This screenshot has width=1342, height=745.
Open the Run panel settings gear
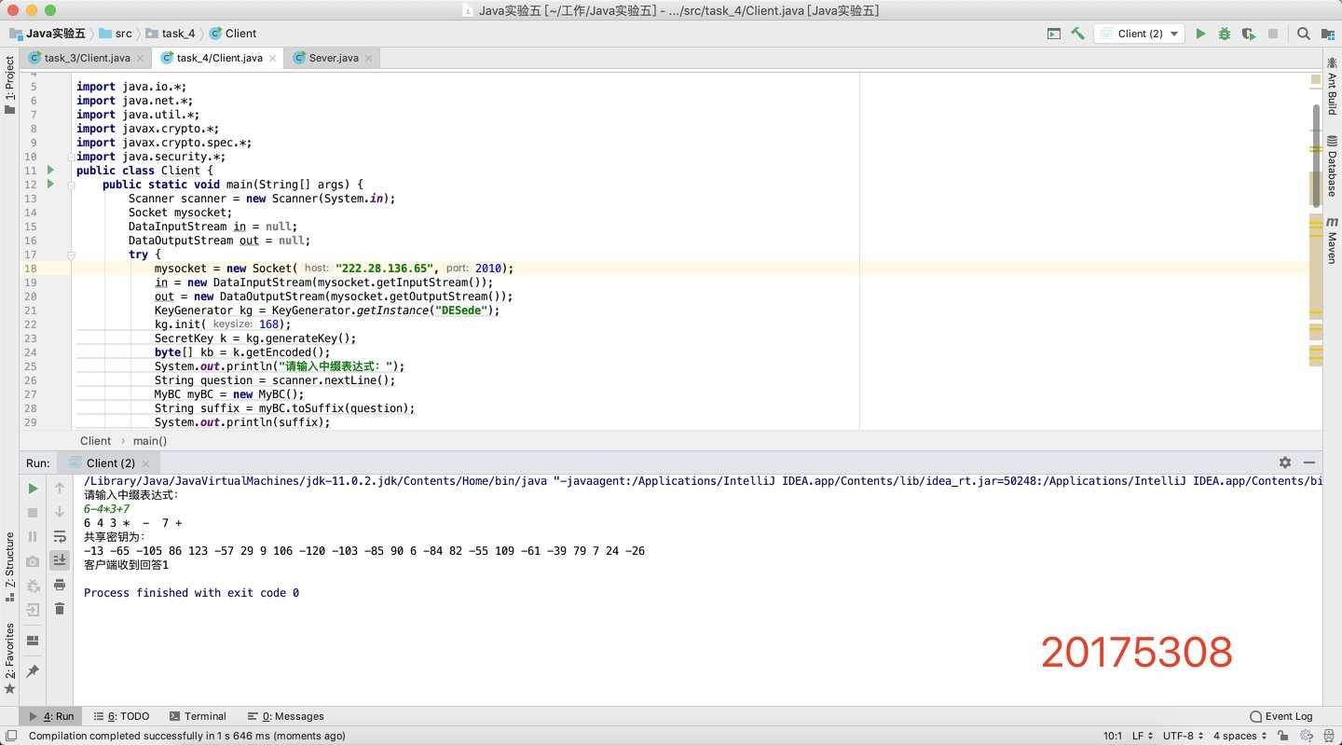pyautogui.click(x=1285, y=462)
